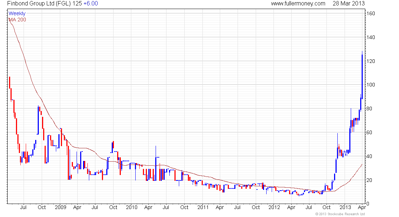399x217 pixels.
Task: Click the 'Oct' label just before 2013
Action: point(326,207)
